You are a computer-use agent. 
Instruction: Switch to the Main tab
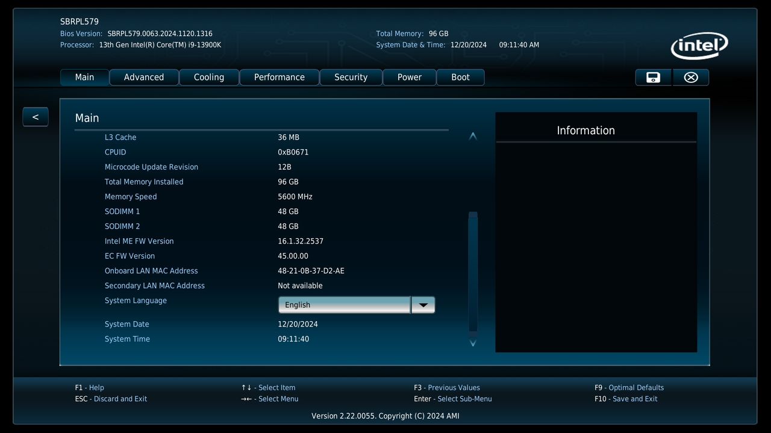click(84, 77)
